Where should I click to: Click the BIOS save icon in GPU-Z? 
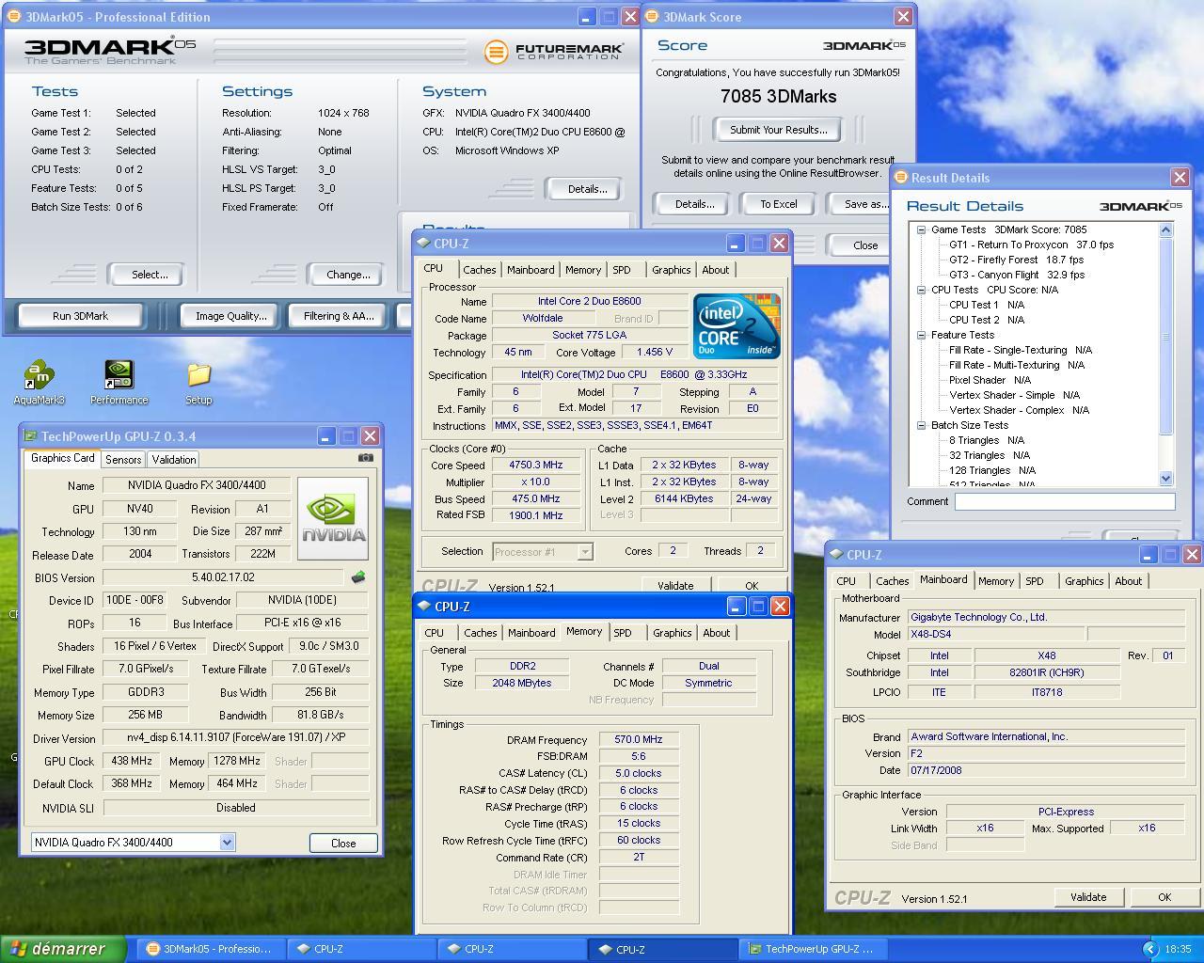pos(357,577)
